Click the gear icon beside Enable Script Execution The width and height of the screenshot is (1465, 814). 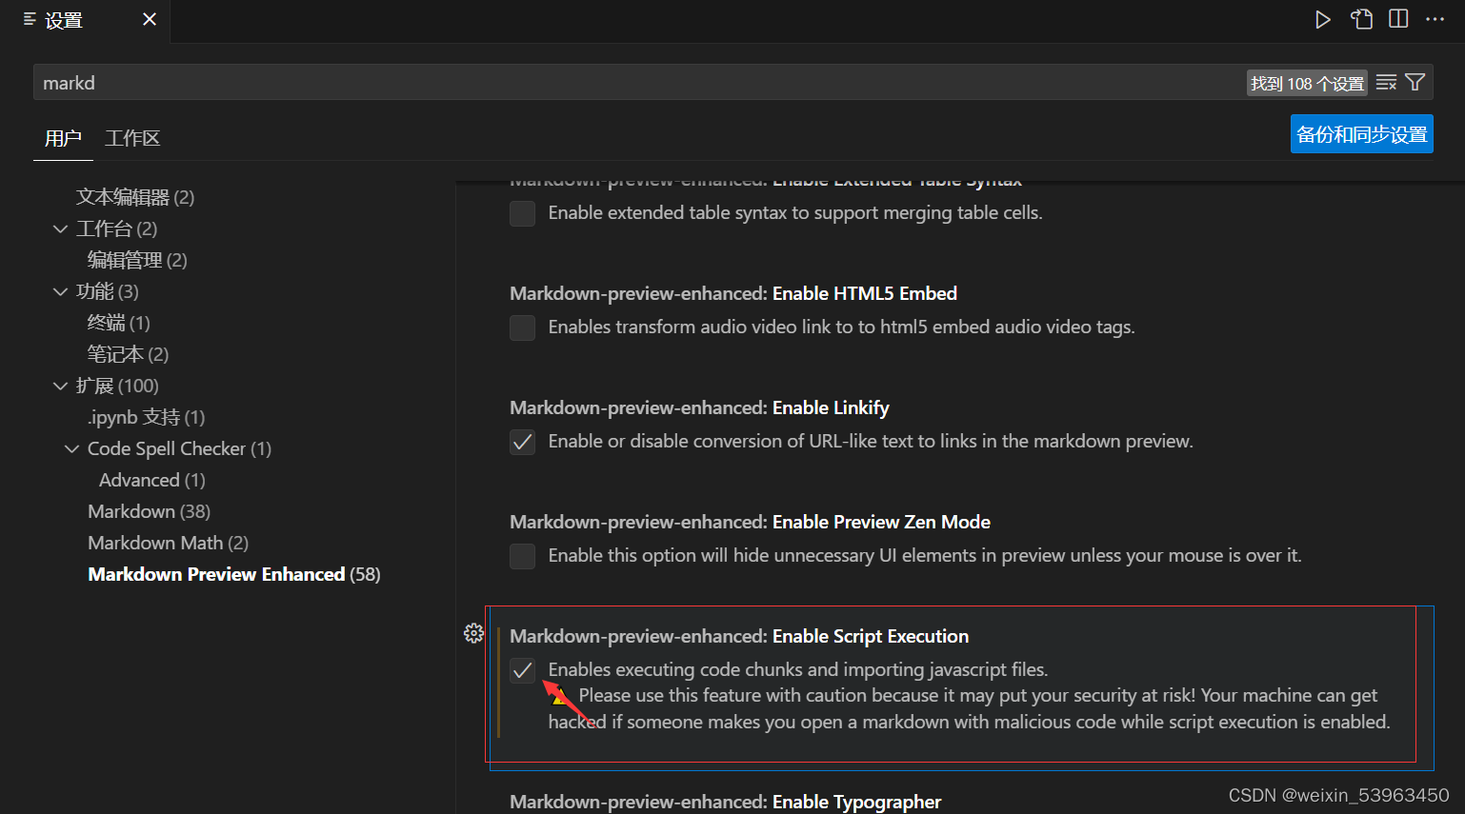(x=473, y=632)
